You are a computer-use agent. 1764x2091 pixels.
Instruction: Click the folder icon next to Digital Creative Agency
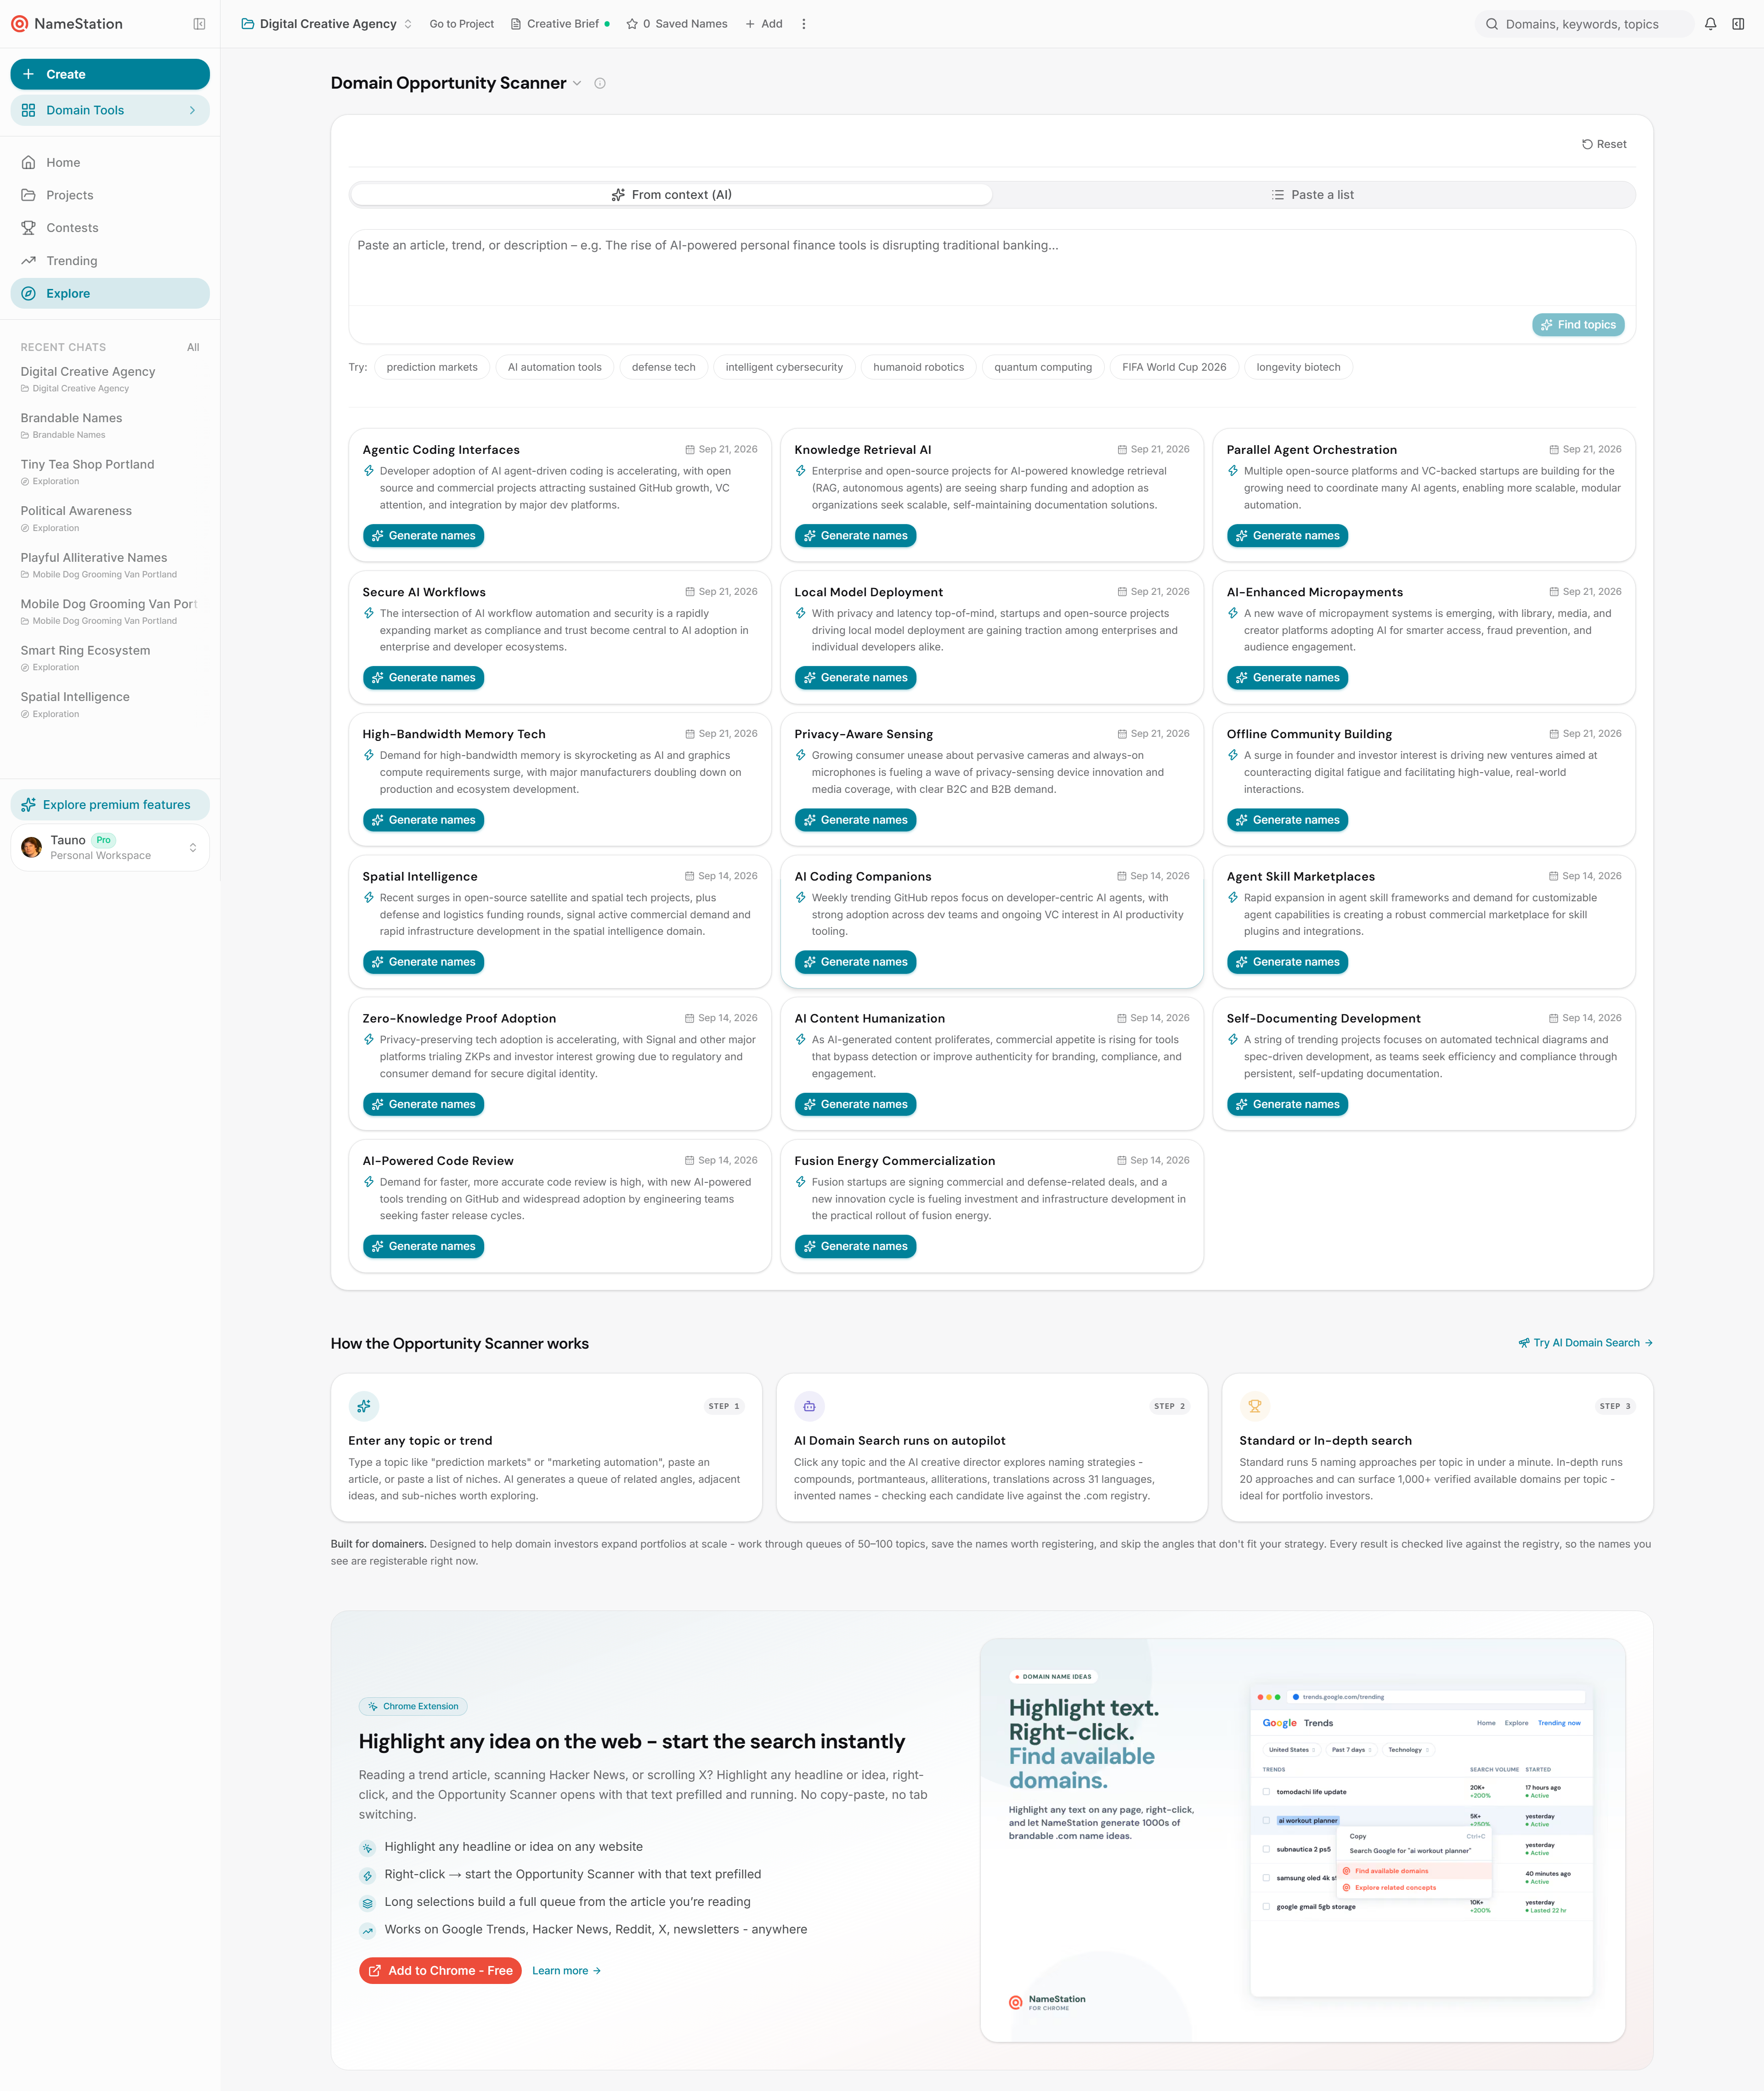[x=247, y=24]
